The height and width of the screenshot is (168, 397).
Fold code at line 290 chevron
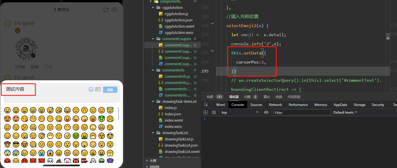coord(212,24)
